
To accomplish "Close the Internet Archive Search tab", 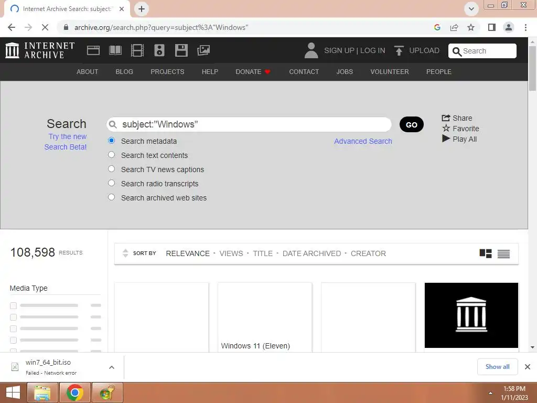I will (x=122, y=9).
